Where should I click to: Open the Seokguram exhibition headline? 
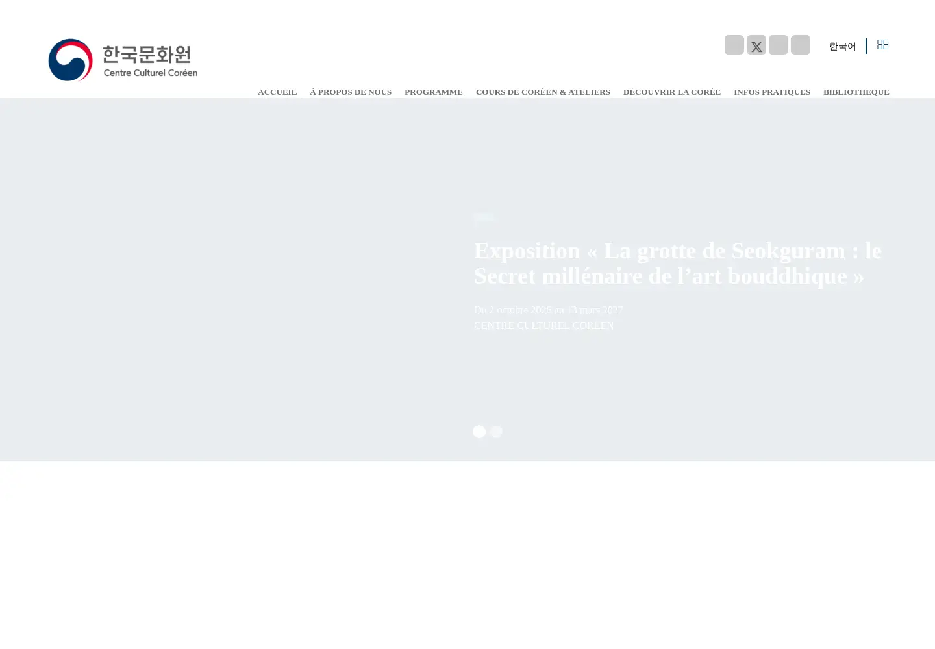[678, 263]
